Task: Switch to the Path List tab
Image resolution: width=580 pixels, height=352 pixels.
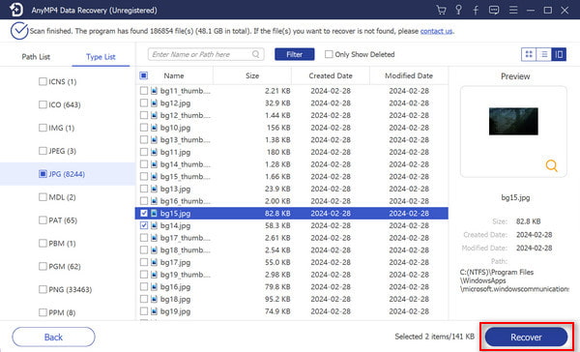Action: click(x=36, y=57)
